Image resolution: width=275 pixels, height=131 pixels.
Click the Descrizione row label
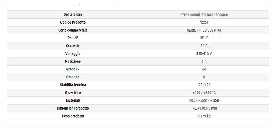(x=73, y=15)
